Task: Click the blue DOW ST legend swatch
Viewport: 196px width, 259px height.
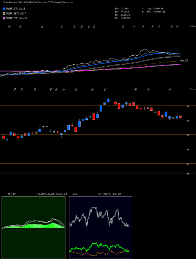Action: tap(4, 9)
